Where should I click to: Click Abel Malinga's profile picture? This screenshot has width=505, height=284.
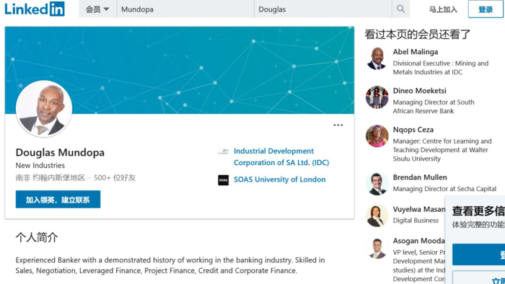coord(377,59)
